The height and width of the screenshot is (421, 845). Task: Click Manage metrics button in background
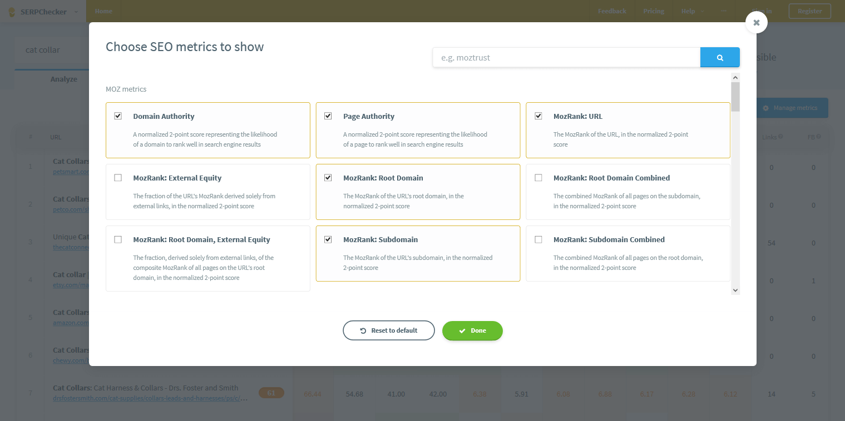[792, 108]
